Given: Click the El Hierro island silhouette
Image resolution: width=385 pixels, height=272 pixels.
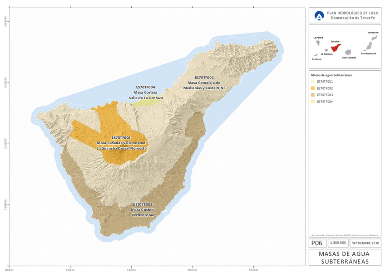Looking at the screenshot, I should pyautogui.click(x=315, y=55).
